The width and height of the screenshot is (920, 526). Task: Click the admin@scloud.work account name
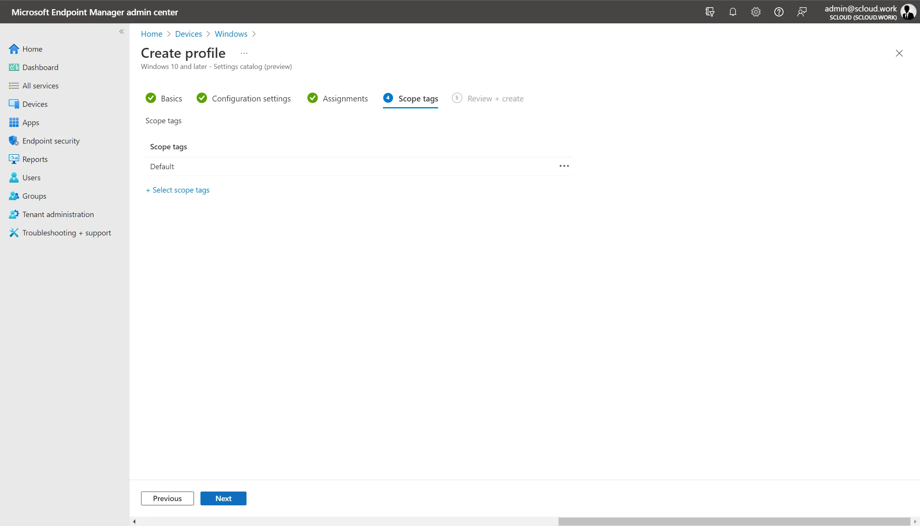click(861, 8)
